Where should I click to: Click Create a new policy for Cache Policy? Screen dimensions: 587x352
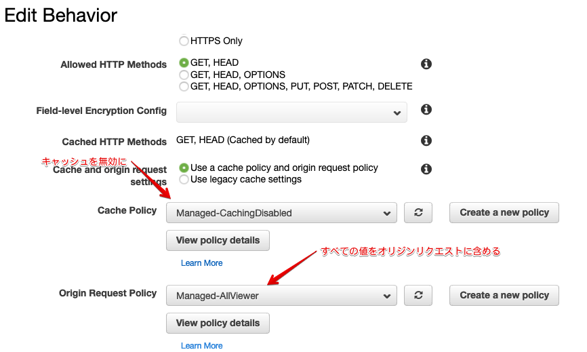[x=504, y=213]
